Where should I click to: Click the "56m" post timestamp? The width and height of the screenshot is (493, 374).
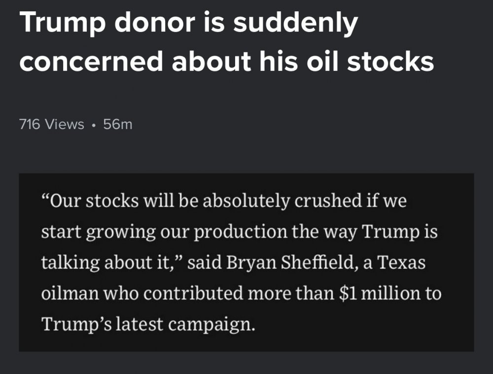coord(118,125)
